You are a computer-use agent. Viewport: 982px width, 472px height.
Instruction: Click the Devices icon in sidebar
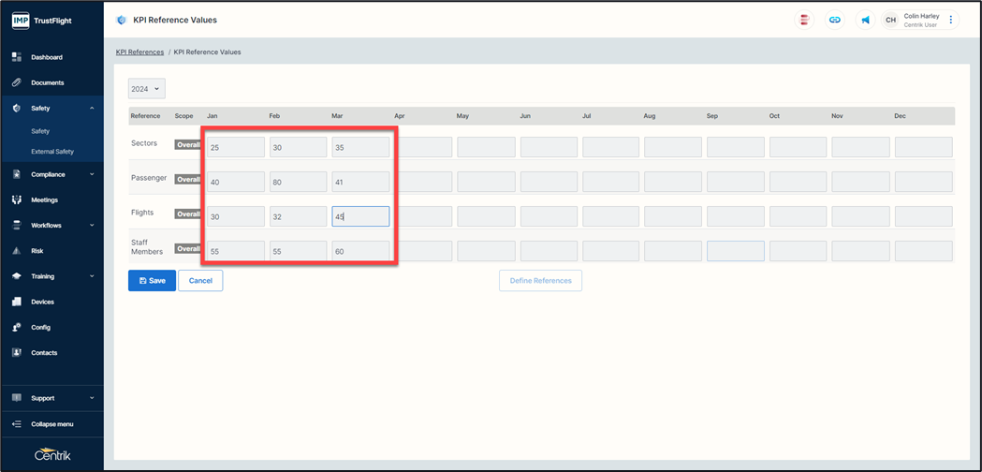[17, 302]
